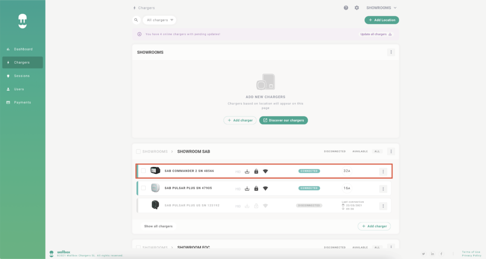Screen dimensions: 486x259
Task: Open the Payments sidebar section
Action: coord(22,102)
